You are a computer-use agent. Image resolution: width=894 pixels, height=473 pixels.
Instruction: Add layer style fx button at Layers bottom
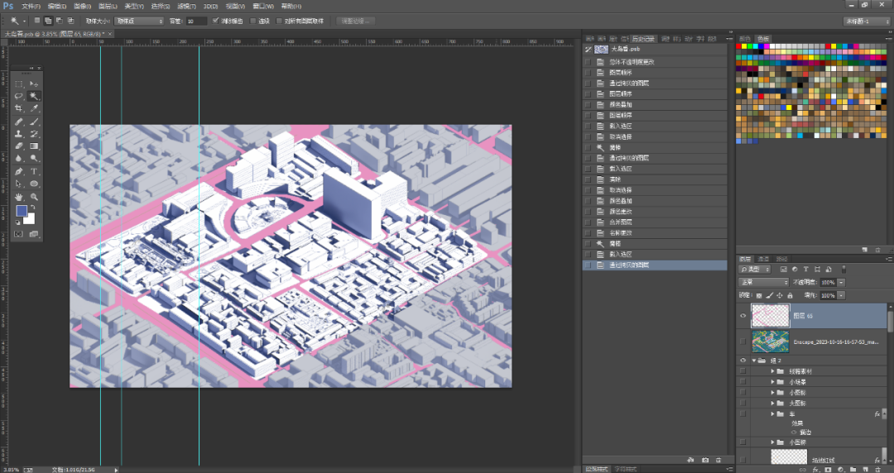816,470
